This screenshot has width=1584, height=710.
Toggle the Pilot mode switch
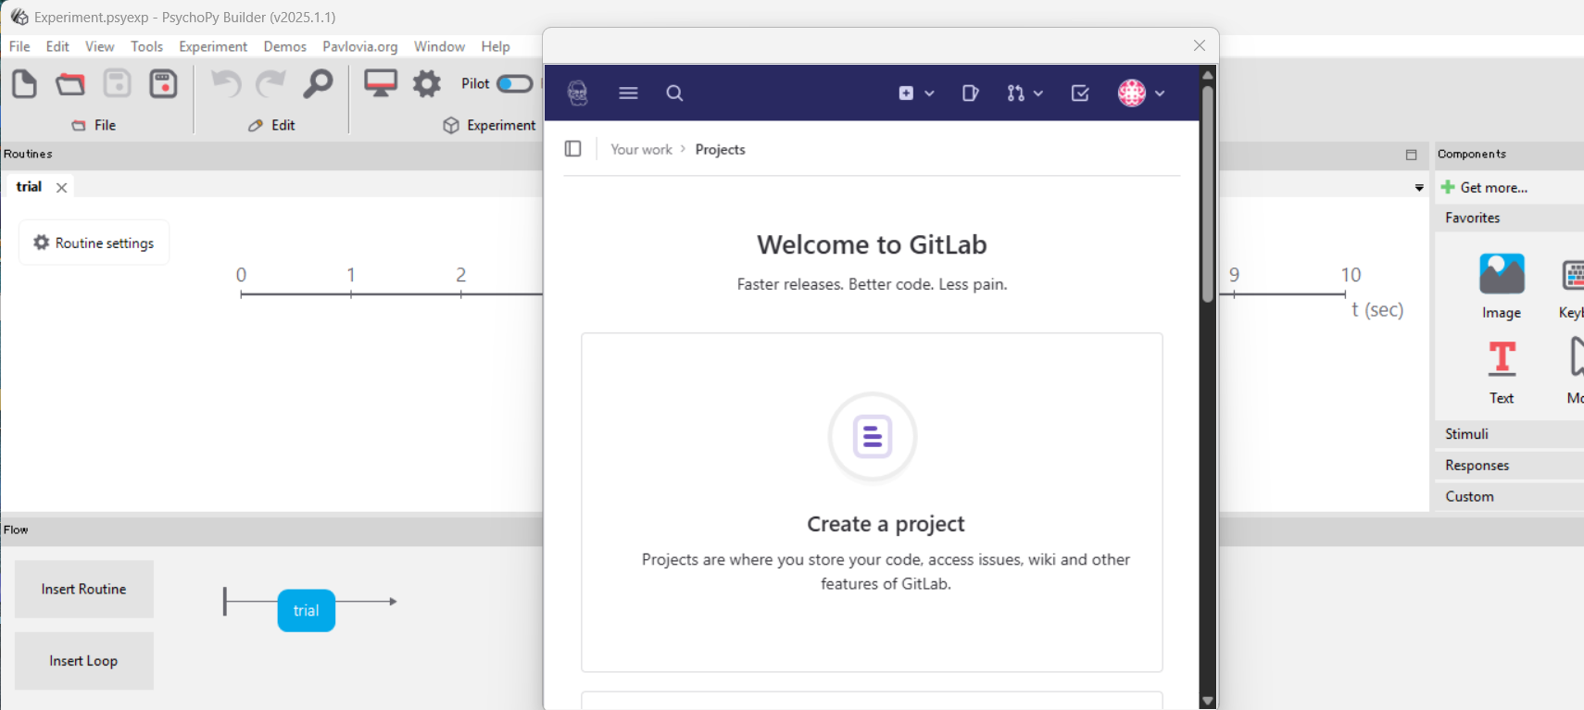(514, 84)
